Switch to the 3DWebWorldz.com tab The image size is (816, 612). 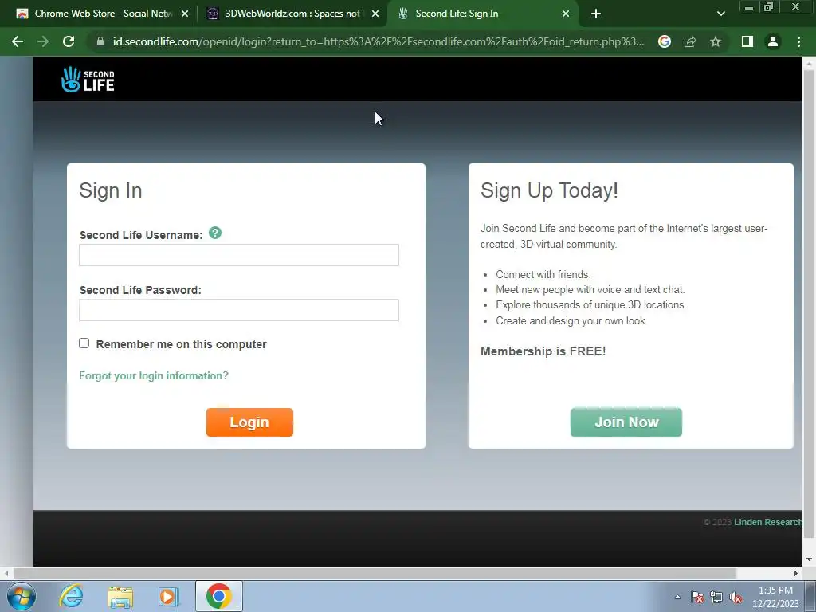coord(292,14)
